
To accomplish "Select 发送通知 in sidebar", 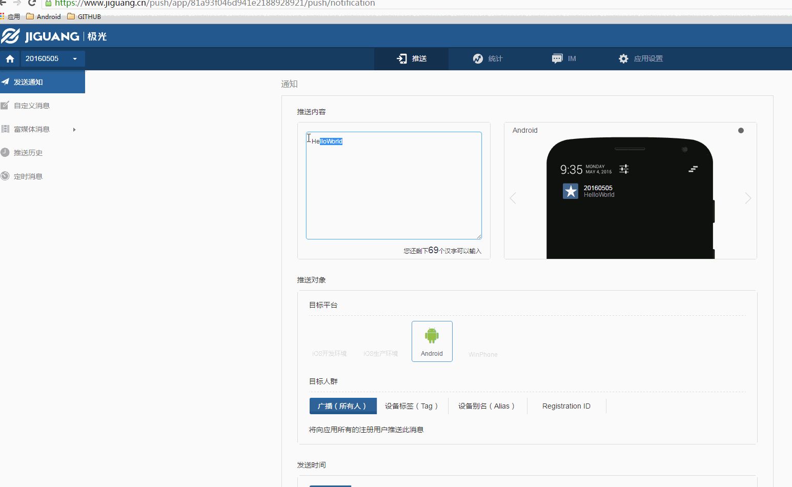I will (x=43, y=82).
